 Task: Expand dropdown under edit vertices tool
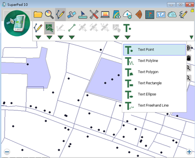61,37
